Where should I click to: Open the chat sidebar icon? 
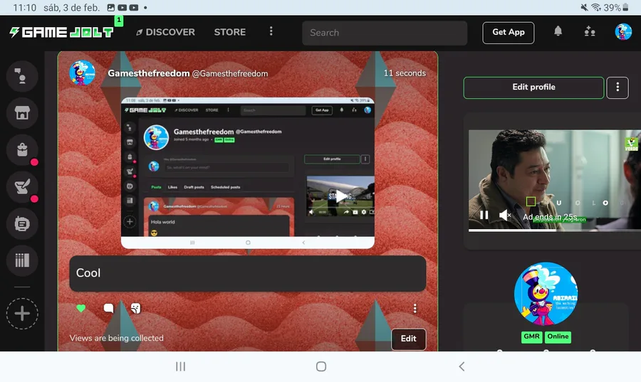pos(22,76)
